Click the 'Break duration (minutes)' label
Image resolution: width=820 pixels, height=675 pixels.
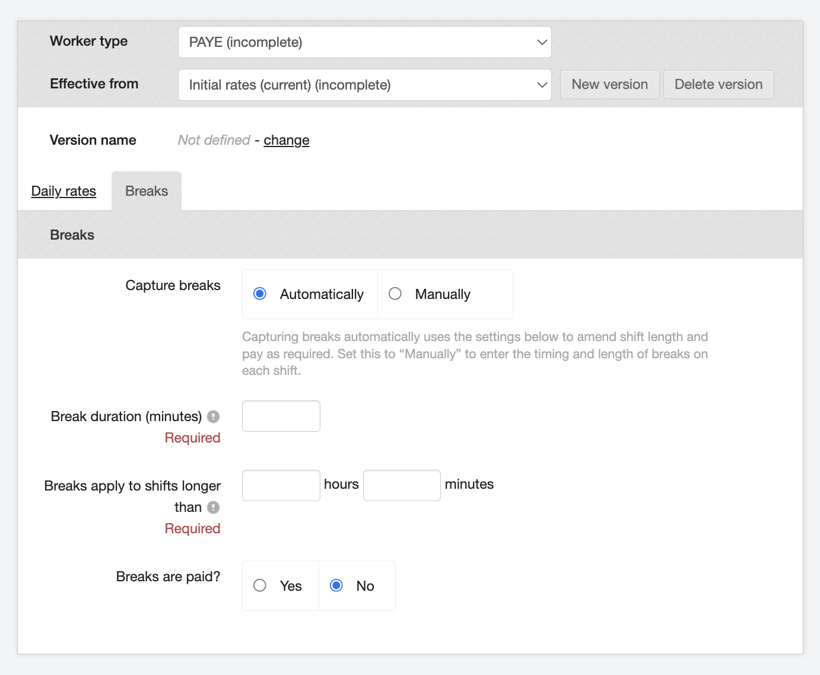point(126,416)
